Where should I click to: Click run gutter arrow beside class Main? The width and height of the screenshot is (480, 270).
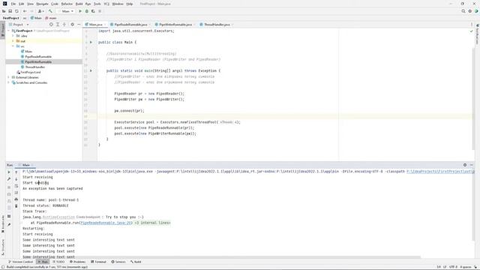(91, 42)
